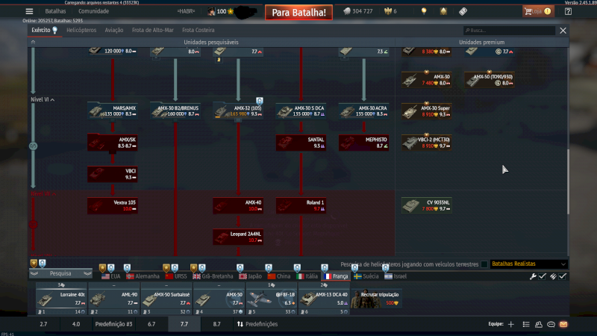This screenshot has width=597, height=336.
Task: Open mail envelope icon at bottom right
Action: pyautogui.click(x=563, y=324)
